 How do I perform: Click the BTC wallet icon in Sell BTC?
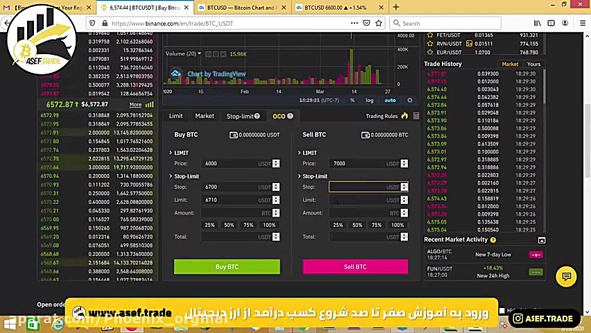tap(365, 135)
